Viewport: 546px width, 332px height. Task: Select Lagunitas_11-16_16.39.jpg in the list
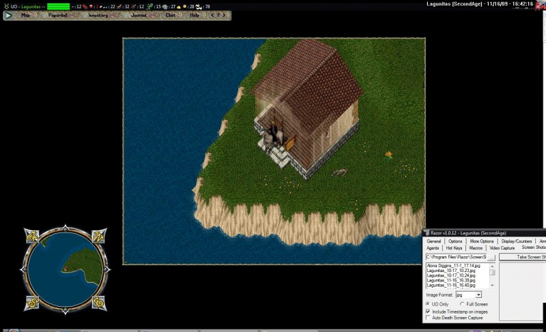click(455, 280)
